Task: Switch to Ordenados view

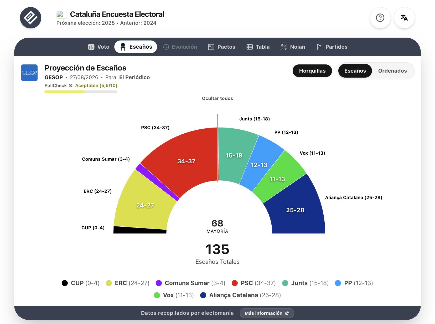Action: pyautogui.click(x=392, y=71)
